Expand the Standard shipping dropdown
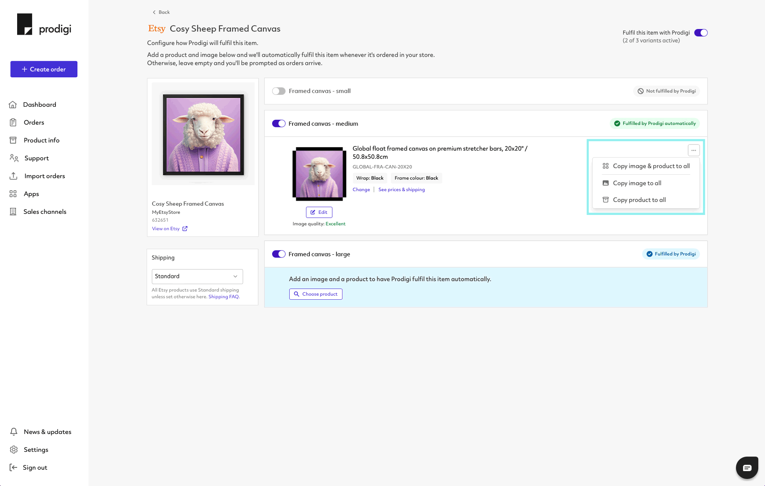 point(197,276)
